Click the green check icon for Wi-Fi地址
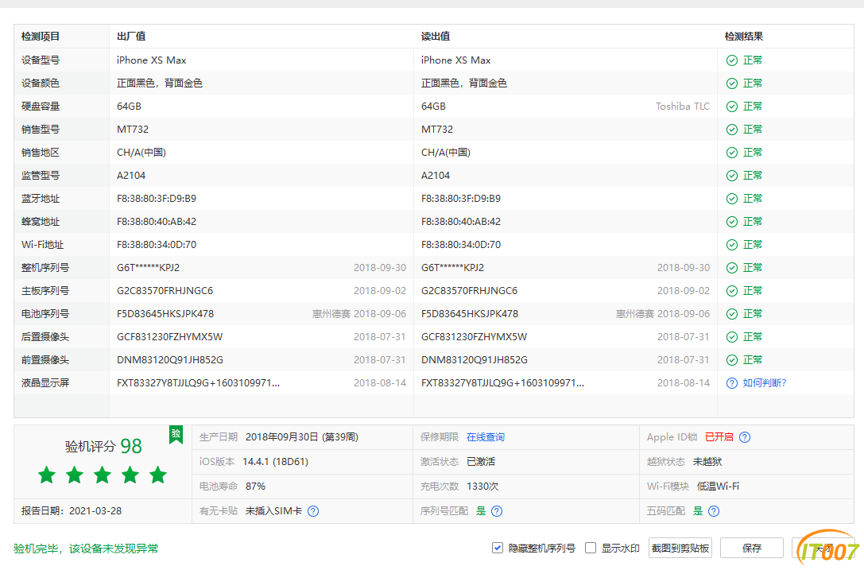The height and width of the screenshot is (570, 864). 732,245
